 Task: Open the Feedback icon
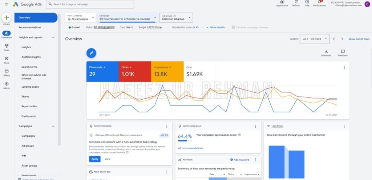coord(343,52)
